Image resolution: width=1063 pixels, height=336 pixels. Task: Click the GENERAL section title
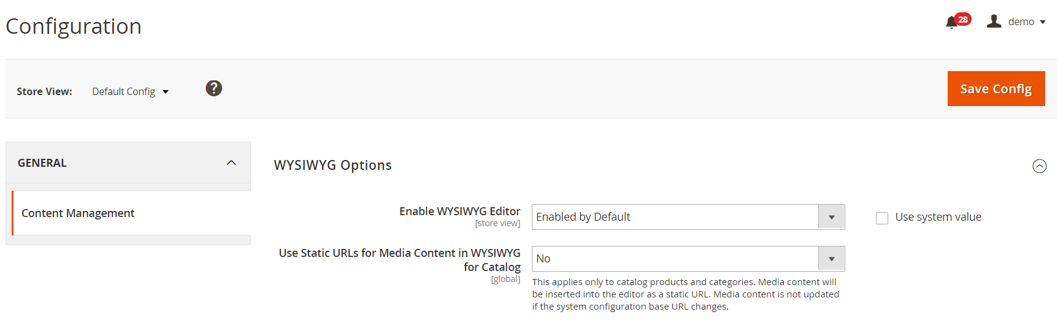42,162
